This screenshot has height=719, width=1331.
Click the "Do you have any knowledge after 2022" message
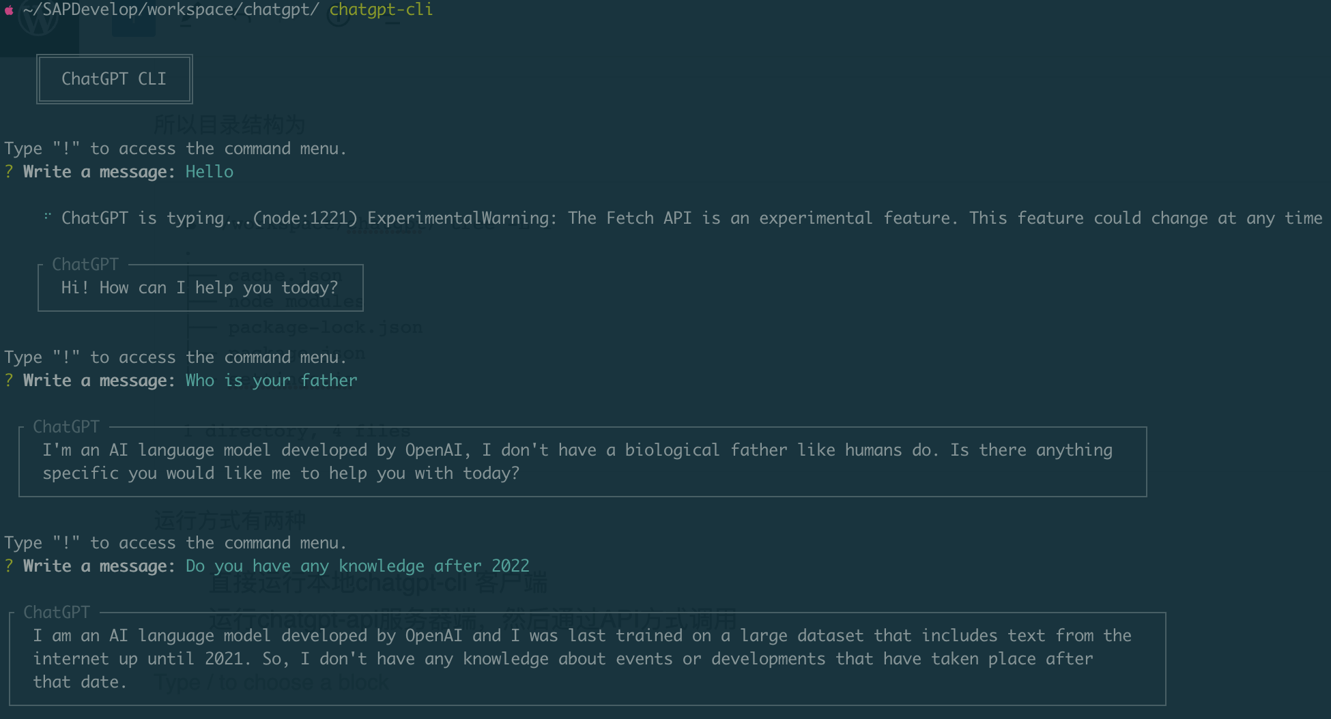357,566
